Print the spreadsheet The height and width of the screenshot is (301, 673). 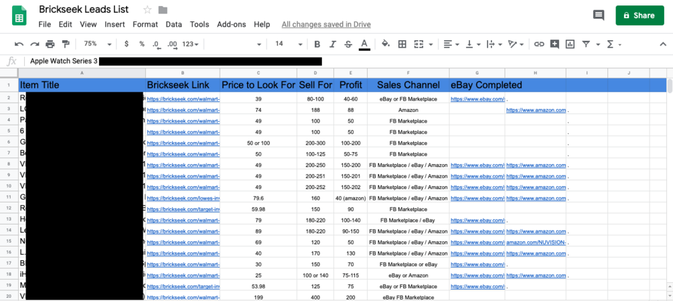tap(50, 44)
